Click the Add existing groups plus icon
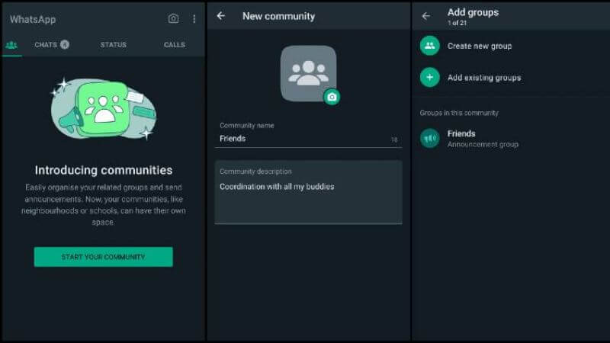610x343 pixels. (429, 78)
